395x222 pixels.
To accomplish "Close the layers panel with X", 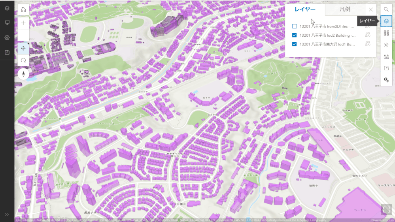I will click(x=371, y=9).
